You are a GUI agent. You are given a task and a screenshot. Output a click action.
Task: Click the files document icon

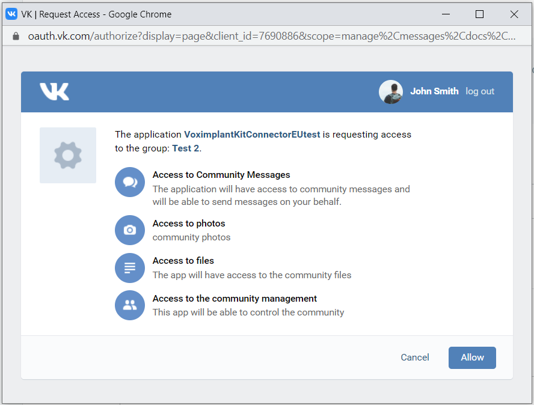click(x=130, y=268)
